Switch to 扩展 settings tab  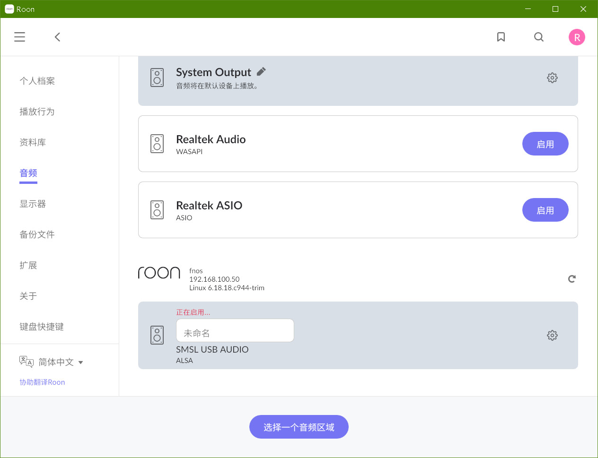(x=28, y=265)
